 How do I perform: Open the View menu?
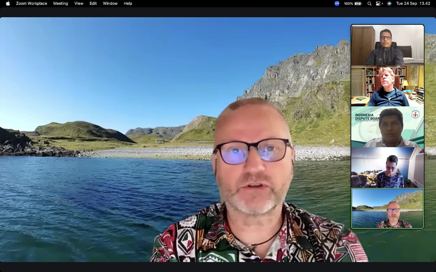coord(79,4)
